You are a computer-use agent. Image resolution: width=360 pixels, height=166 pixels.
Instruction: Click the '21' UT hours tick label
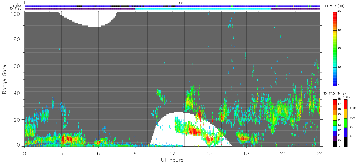pyautogui.click(x=283, y=153)
